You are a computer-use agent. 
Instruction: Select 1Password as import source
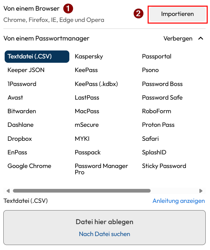(22, 84)
